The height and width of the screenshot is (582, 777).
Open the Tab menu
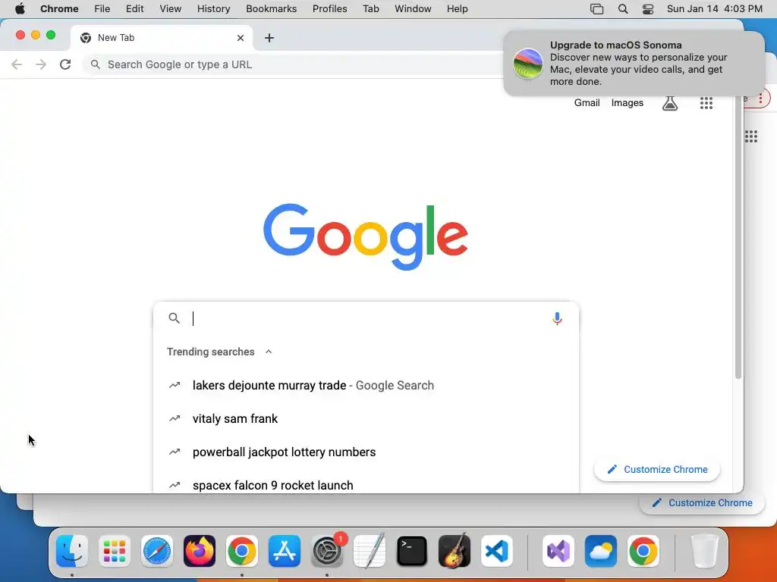370,9
